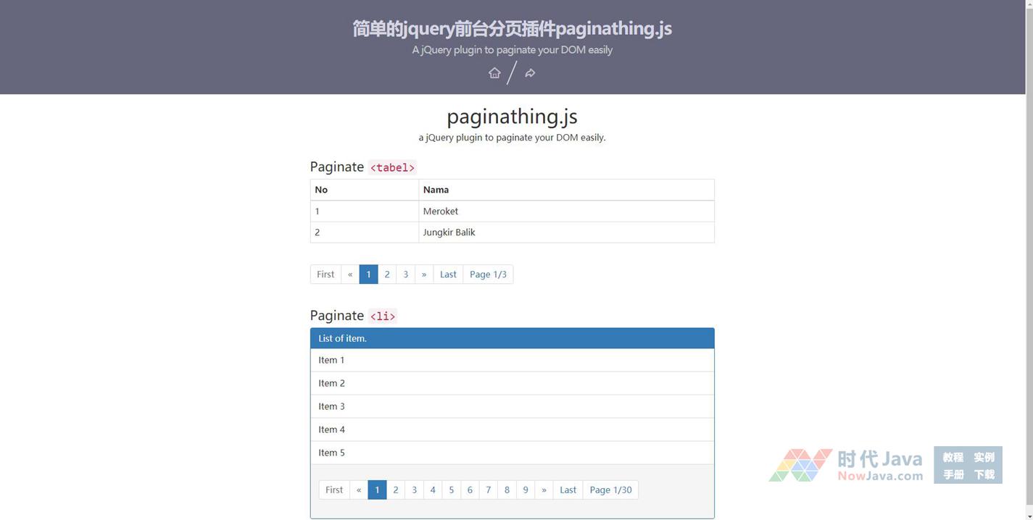
Task: Jump to Last page of table
Action: click(448, 274)
